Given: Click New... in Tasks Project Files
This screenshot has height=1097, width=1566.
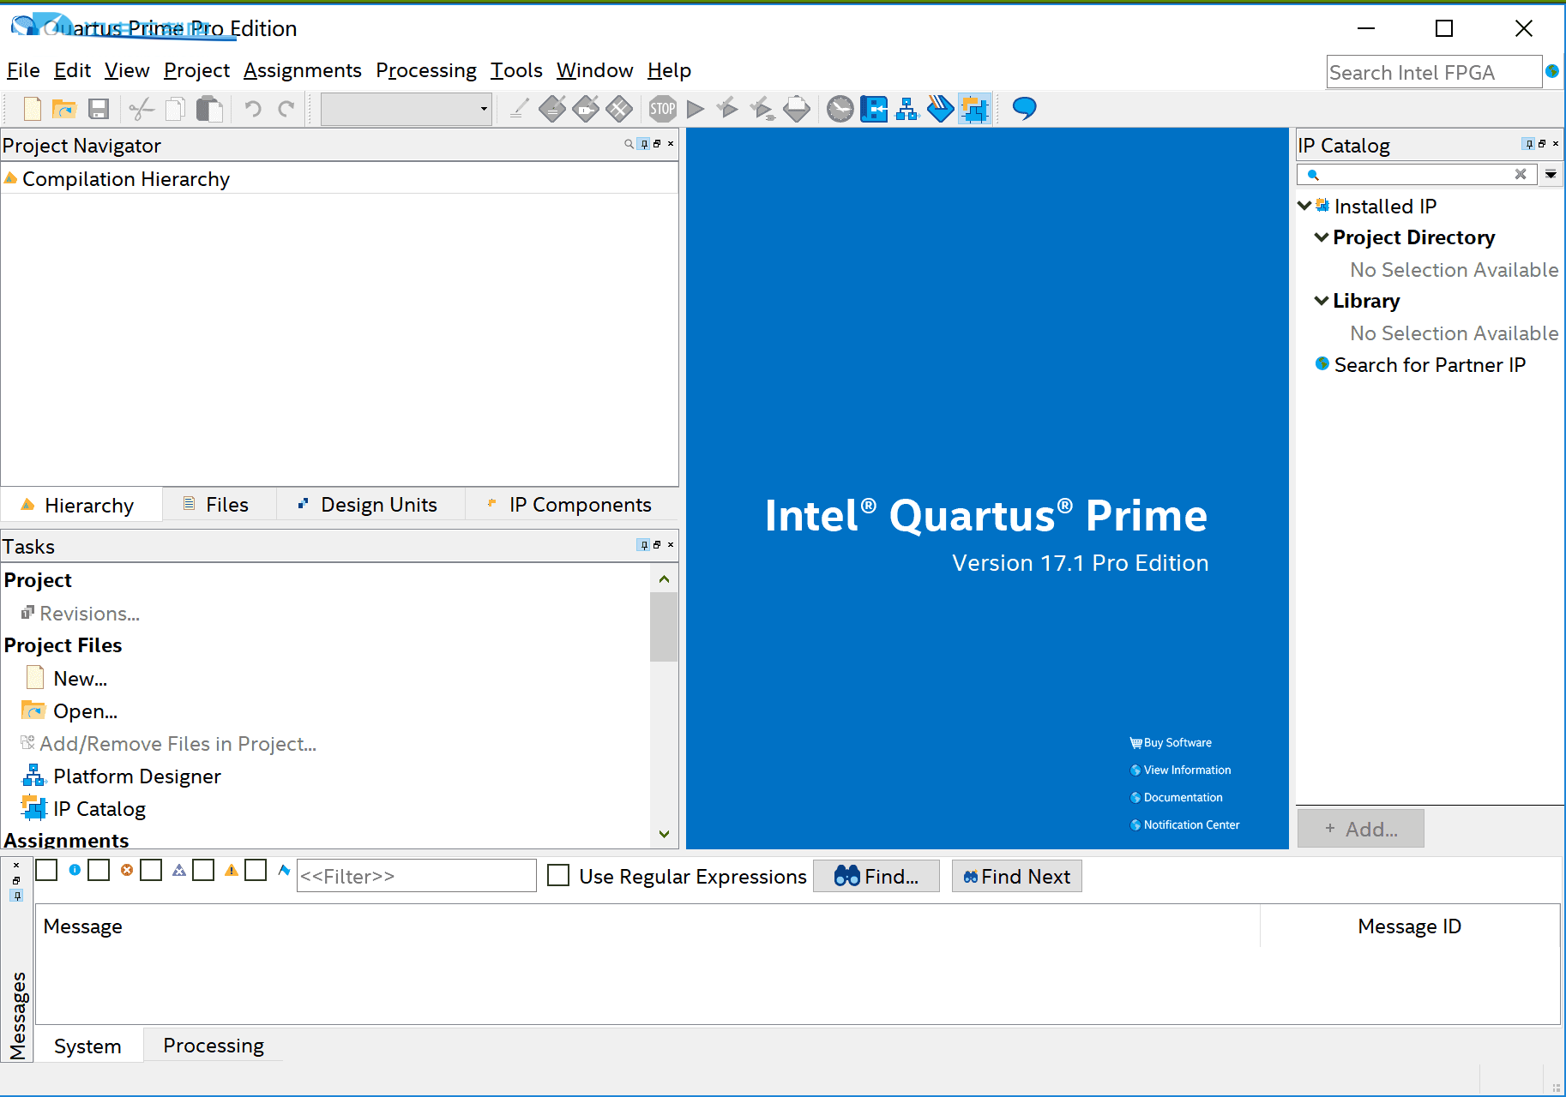Looking at the screenshot, I should (67, 678).
